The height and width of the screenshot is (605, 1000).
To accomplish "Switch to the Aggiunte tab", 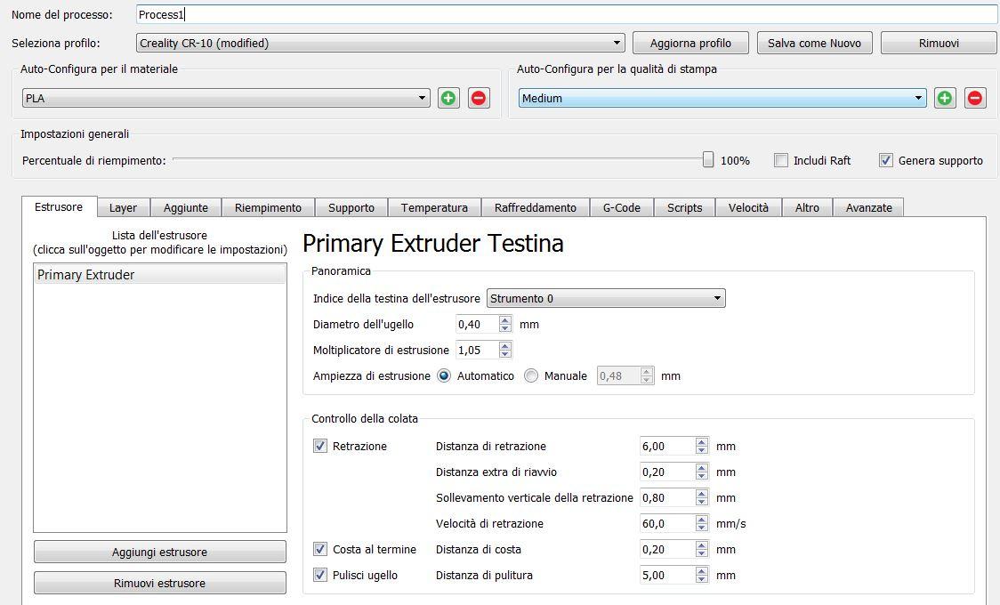I will (186, 208).
